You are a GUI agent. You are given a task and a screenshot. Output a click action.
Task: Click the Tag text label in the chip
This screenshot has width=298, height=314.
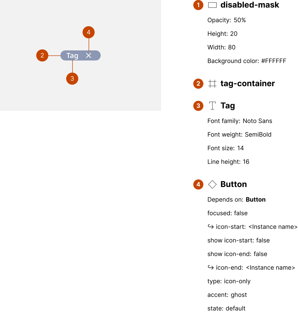72,55
